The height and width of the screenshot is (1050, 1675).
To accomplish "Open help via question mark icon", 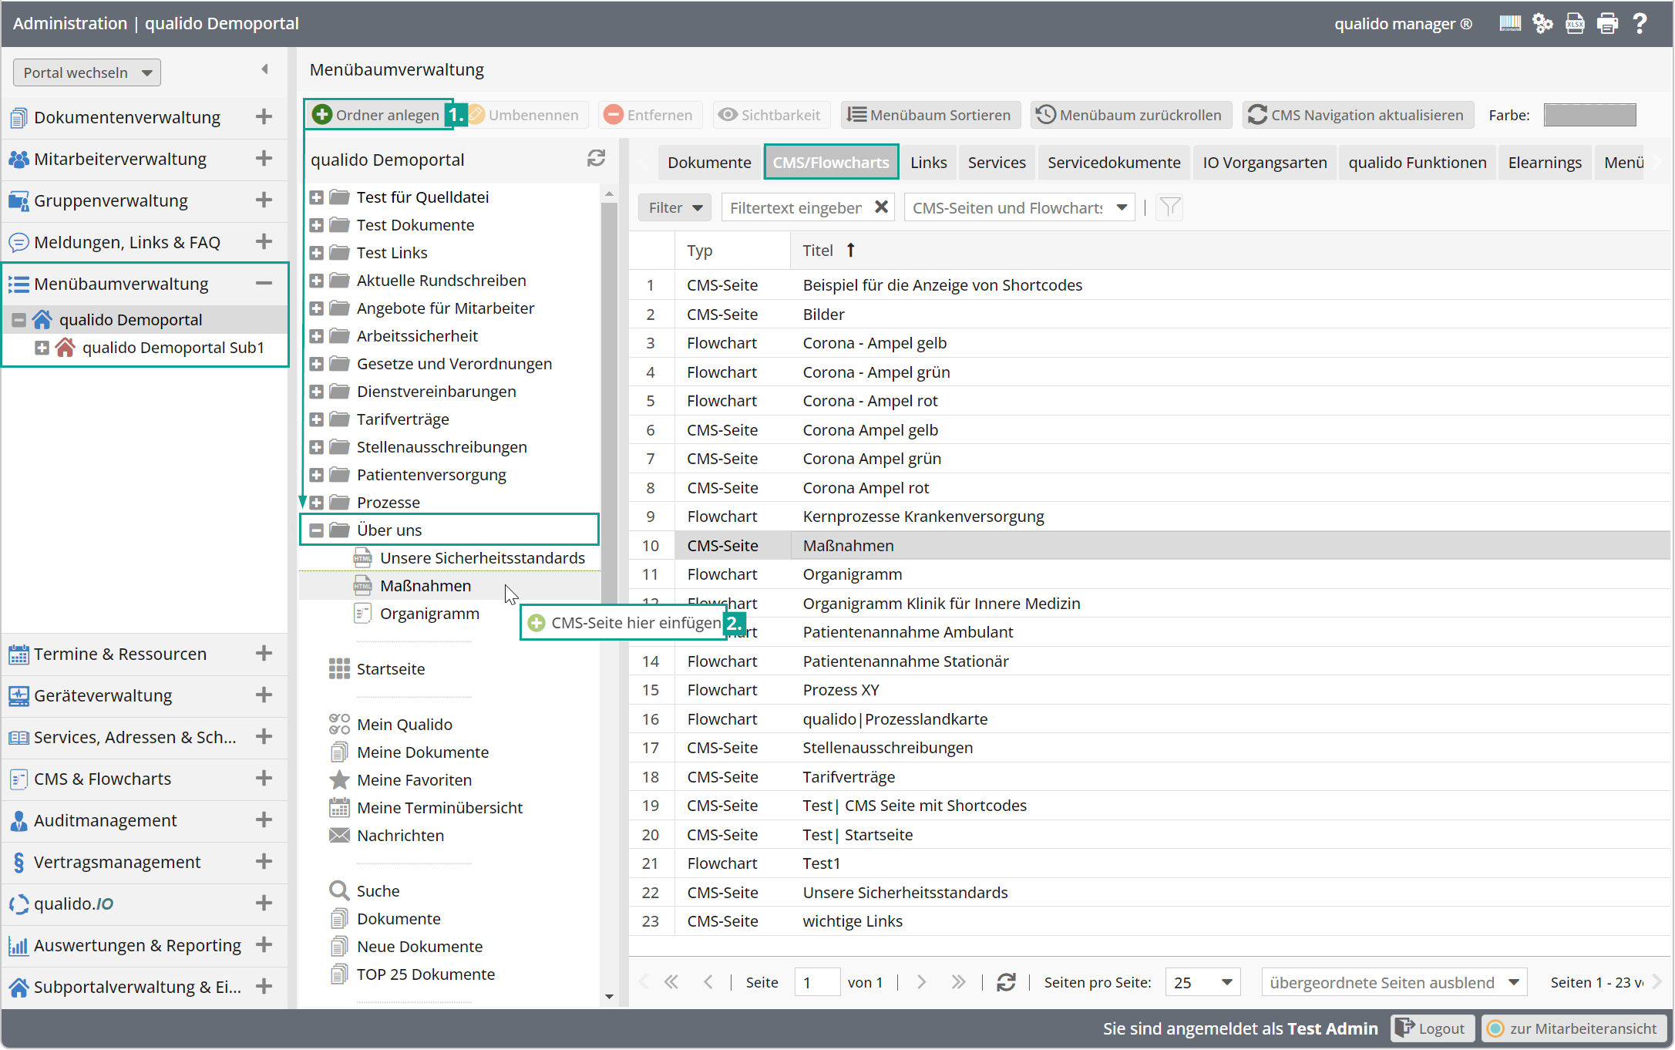I will click(1640, 23).
